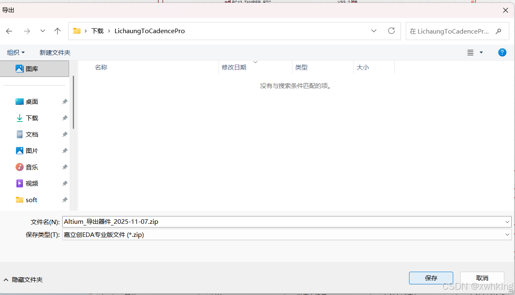Click the blue help question mark icon
The image size is (515, 295).
click(502, 52)
